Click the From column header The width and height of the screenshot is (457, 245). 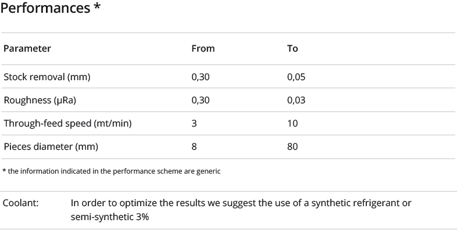click(203, 48)
